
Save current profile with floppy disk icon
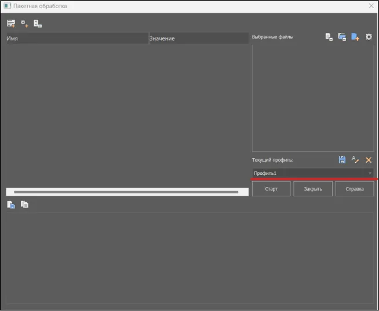[x=342, y=160]
